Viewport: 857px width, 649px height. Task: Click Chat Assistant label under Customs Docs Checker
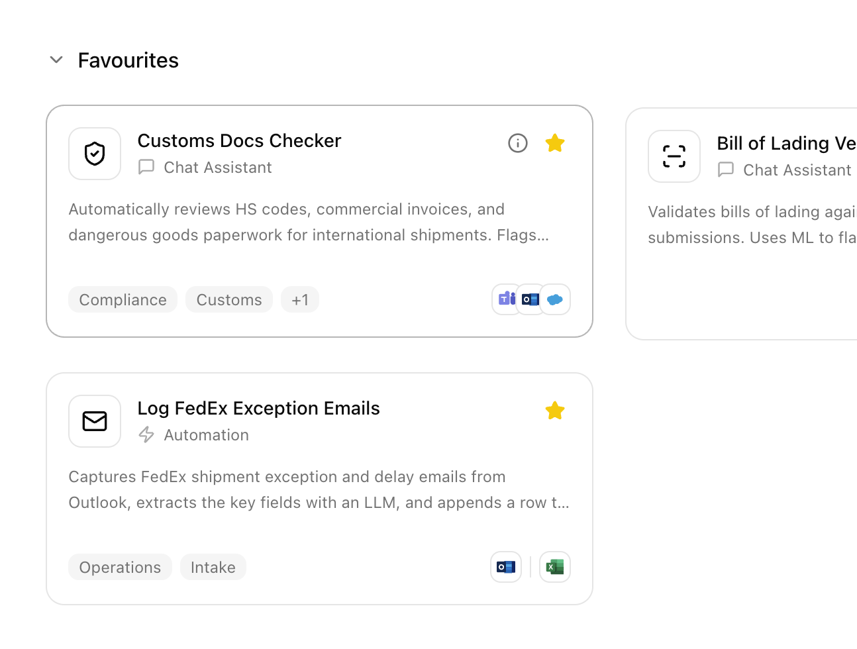218,168
